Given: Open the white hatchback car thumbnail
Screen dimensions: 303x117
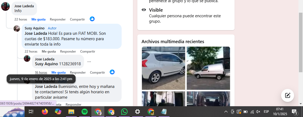Looking at the screenshot, I should point(164,68).
